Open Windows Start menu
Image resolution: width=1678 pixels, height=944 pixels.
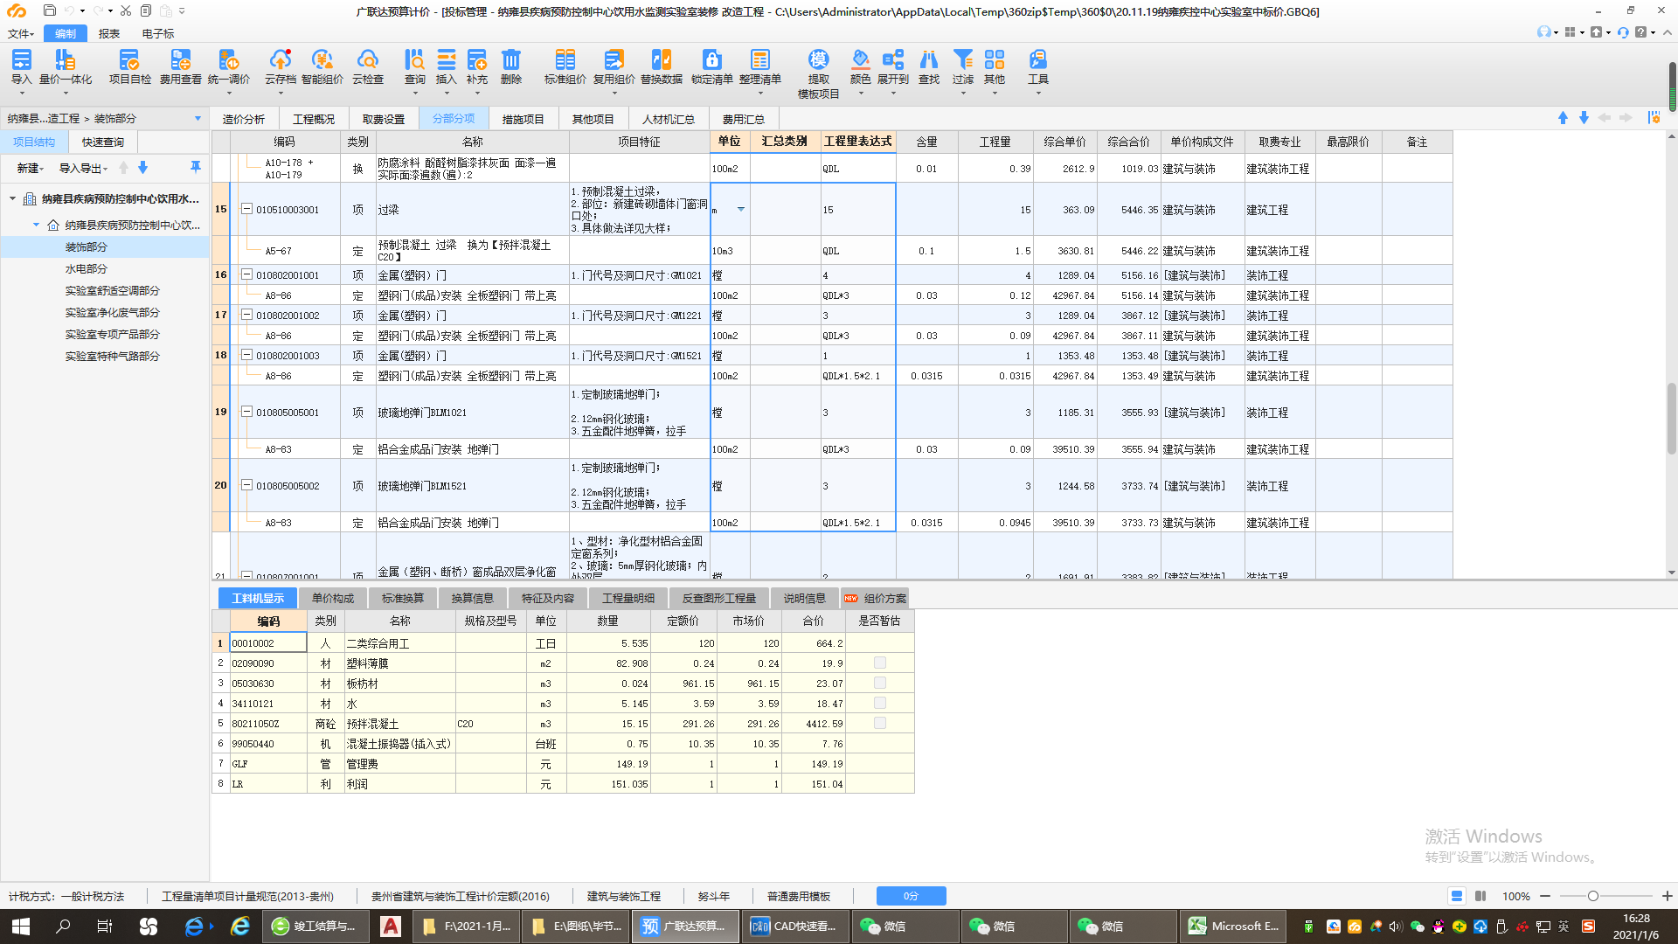[x=21, y=926]
